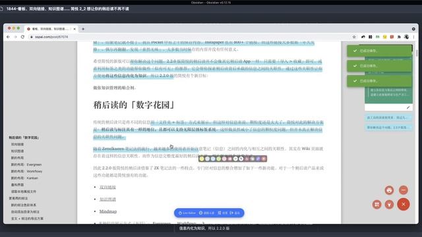
Task: Click the floating printer-style export button
Action: tap(389, 190)
